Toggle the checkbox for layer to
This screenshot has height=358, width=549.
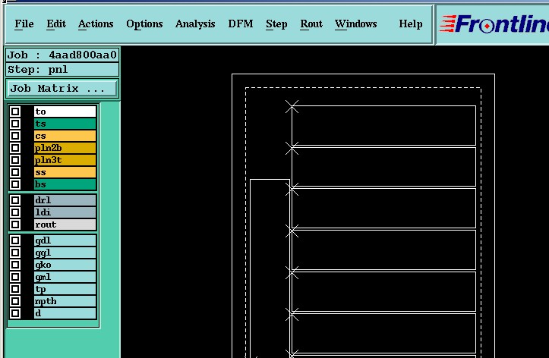[x=15, y=111]
